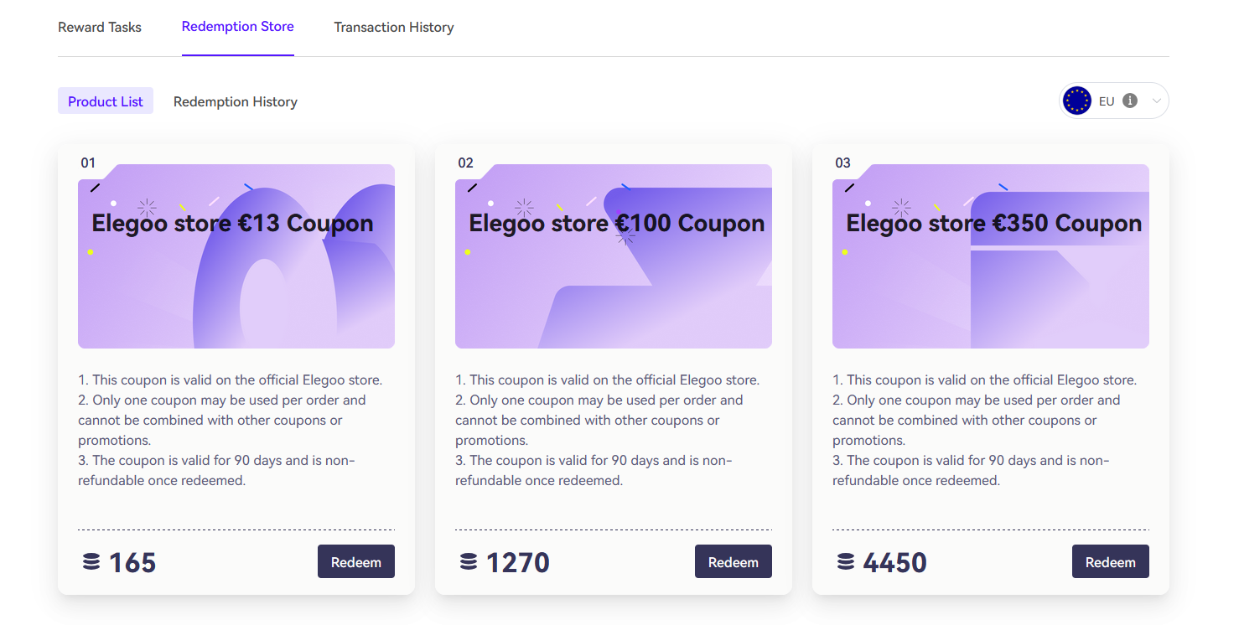Redeem the €13 Elegoo coupon
Screen dimensions: 1239x625
point(356,562)
